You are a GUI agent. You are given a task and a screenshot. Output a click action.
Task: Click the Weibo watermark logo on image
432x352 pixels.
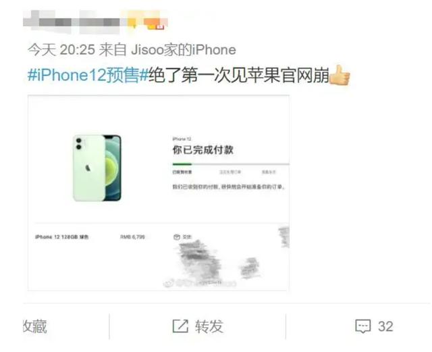coord(168,283)
